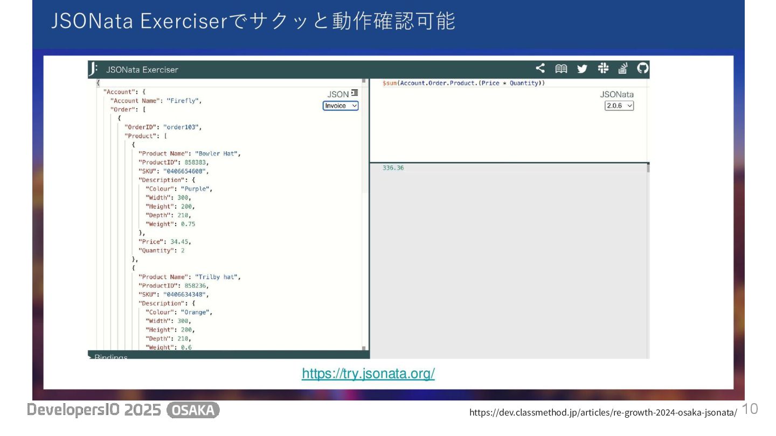Click the JSON editor vertical scrollbar
This screenshot has height=436, width=776.
tap(364, 215)
